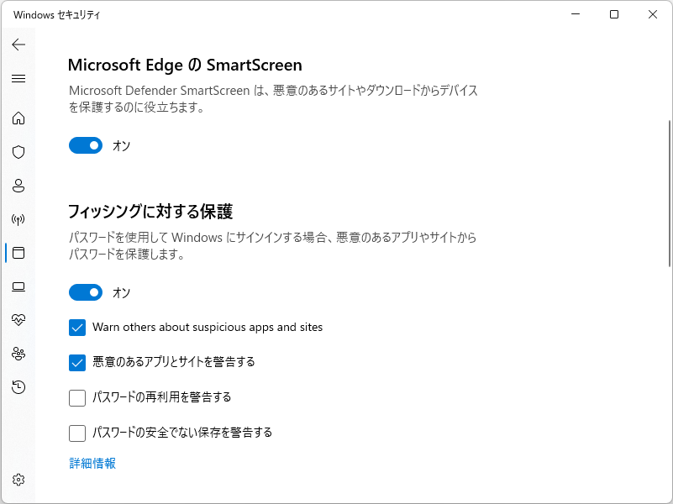Go back using the back arrow
Screen dimensions: 673x504
click(18, 45)
